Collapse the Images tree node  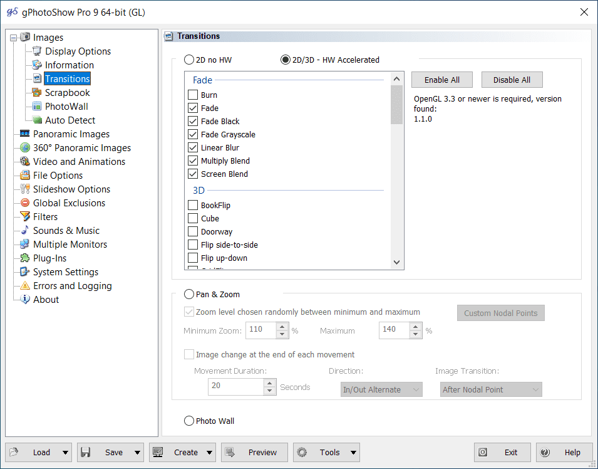[x=14, y=38]
